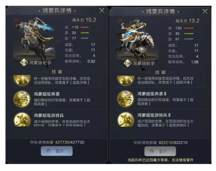Tap the 427730/427730 idle count text
The width and height of the screenshot is (216, 171).
70,142
